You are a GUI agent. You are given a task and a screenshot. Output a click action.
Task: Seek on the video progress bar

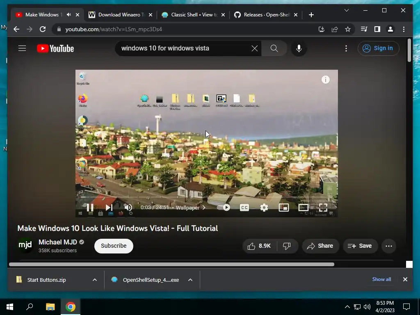(207, 197)
